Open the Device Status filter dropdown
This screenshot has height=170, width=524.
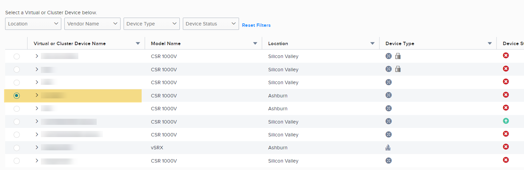[x=211, y=24]
